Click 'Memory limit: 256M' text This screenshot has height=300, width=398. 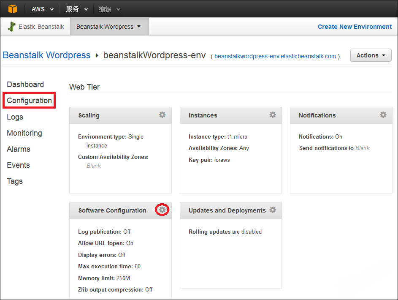click(104, 278)
